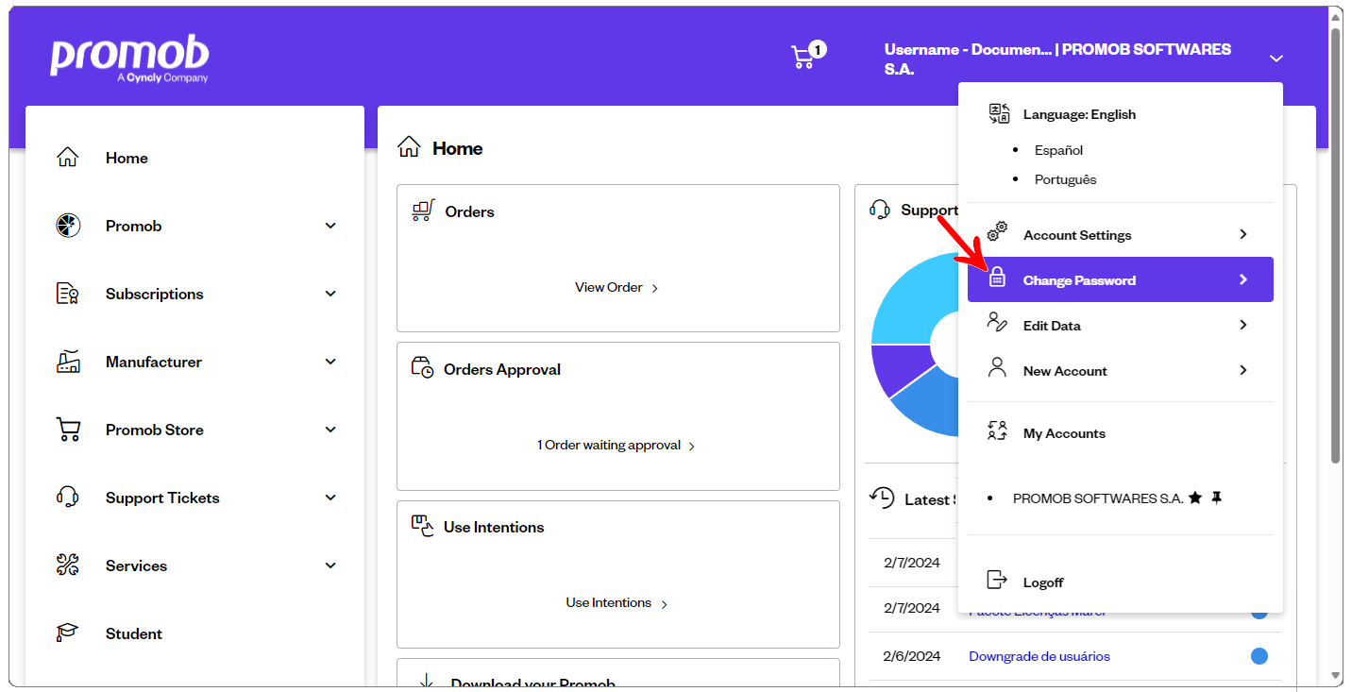Open Downgrade de usuários ticket link

coord(1039,656)
